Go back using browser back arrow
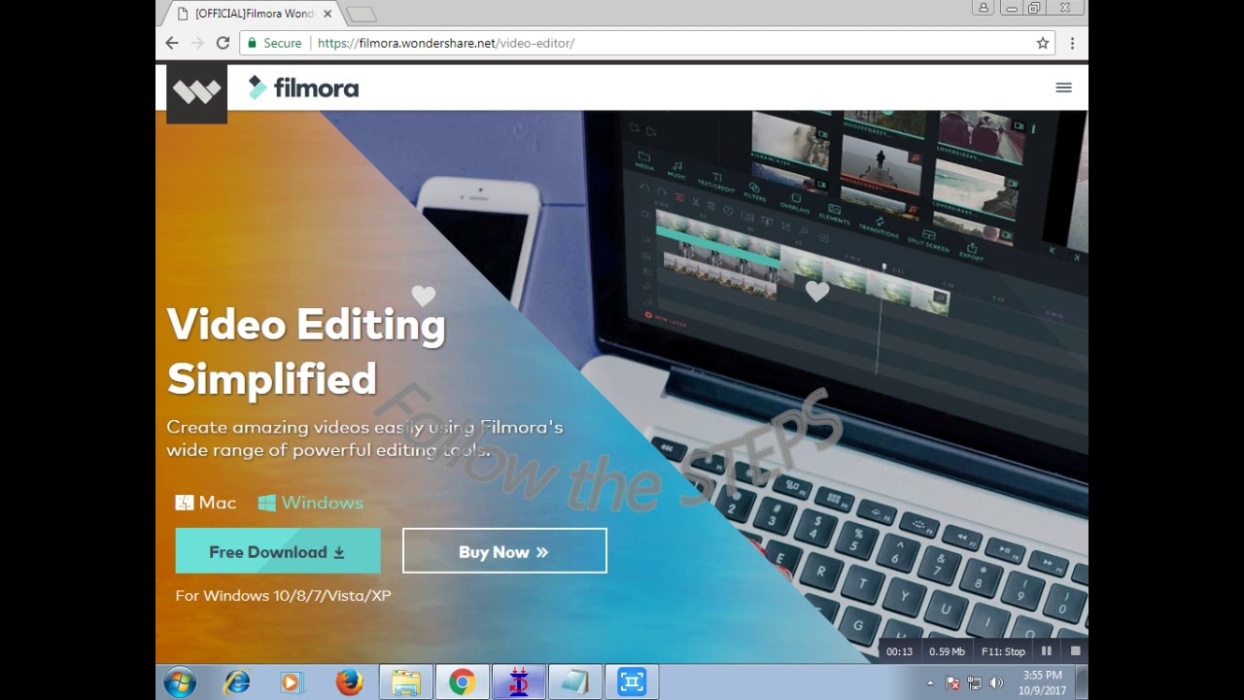Screen dimensions: 1244x700 coord(172,43)
